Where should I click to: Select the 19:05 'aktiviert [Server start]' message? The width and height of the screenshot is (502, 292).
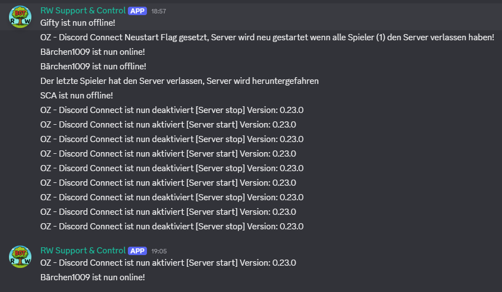(x=168, y=263)
